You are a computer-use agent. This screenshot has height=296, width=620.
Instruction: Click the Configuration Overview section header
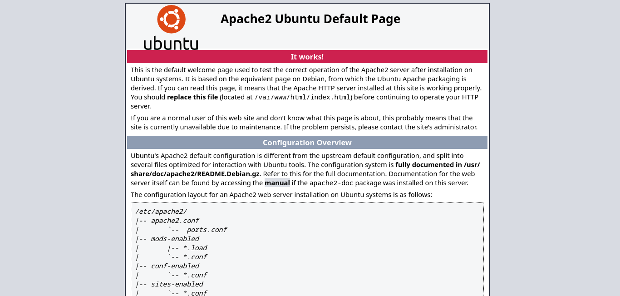coord(307,143)
